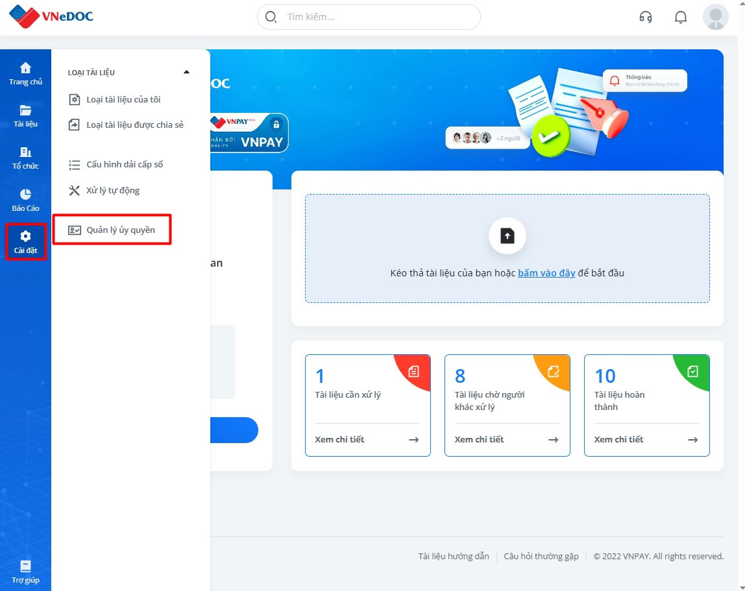This screenshot has width=745, height=591.
Task: Click the bấm vào đây upload link
Action: coord(546,273)
